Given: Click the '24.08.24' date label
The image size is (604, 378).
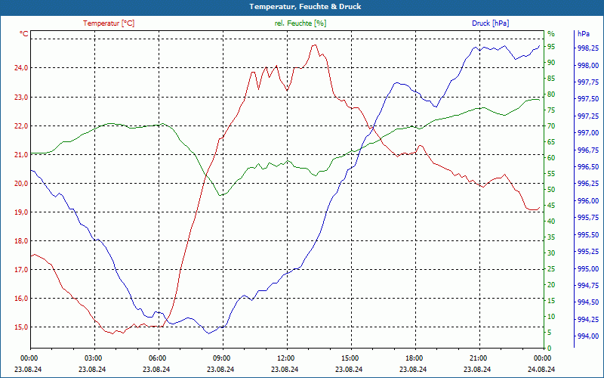Looking at the screenshot, I should (x=541, y=369).
